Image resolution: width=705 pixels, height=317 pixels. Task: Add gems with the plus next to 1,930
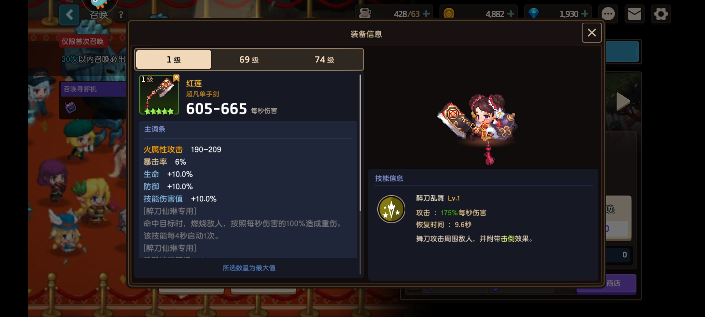point(585,14)
